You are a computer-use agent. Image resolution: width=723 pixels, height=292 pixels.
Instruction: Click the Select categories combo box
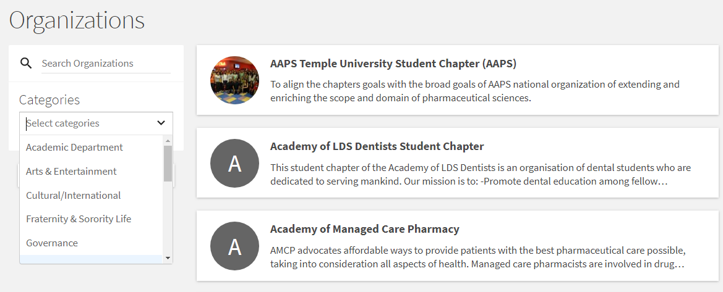pyautogui.click(x=90, y=123)
